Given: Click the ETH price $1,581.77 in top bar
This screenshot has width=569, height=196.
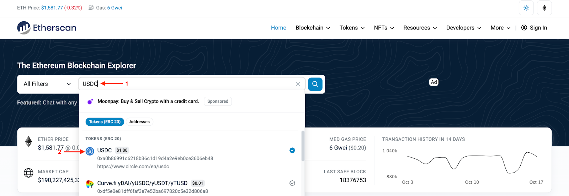Looking at the screenshot, I should coord(52,8).
